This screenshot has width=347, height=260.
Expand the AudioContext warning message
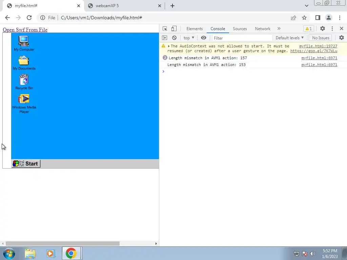[169, 46]
